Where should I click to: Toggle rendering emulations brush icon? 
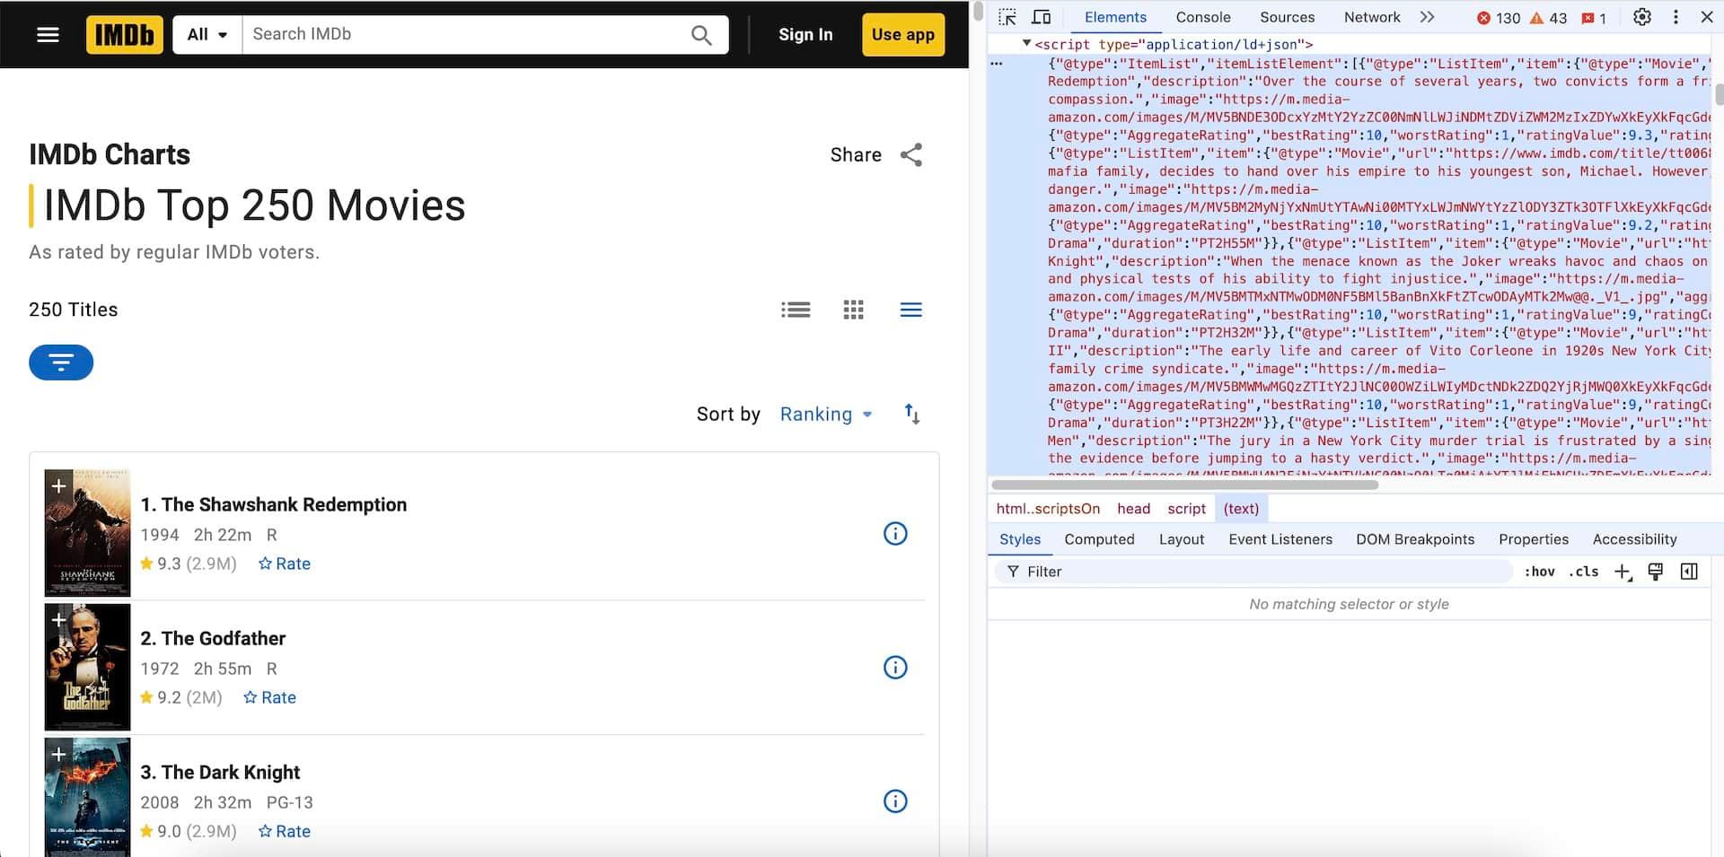tap(1656, 572)
